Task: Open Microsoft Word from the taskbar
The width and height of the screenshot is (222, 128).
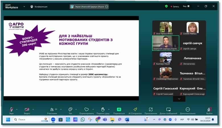Action: click(127, 120)
